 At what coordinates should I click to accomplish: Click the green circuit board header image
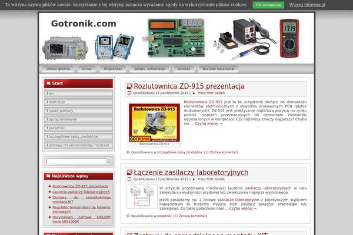click(176, 38)
